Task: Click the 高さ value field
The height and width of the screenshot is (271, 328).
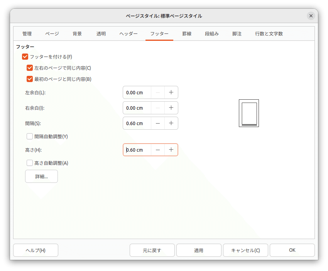Action: [137, 150]
